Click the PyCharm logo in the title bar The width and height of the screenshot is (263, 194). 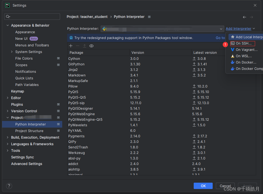7,5
